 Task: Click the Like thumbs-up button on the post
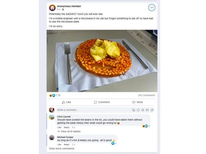point(66,102)
